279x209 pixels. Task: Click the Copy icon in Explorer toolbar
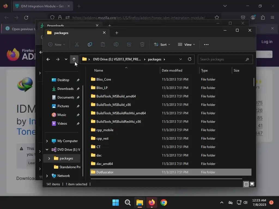pyautogui.click(x=90, y=44)
